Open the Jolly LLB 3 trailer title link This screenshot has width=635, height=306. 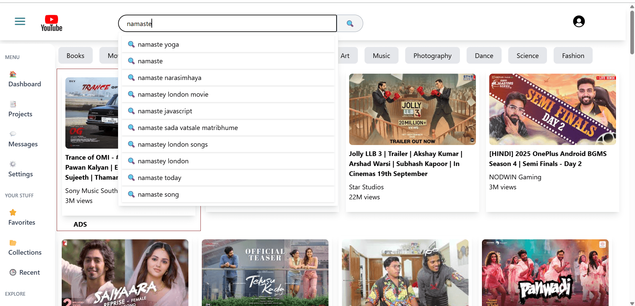406,163
